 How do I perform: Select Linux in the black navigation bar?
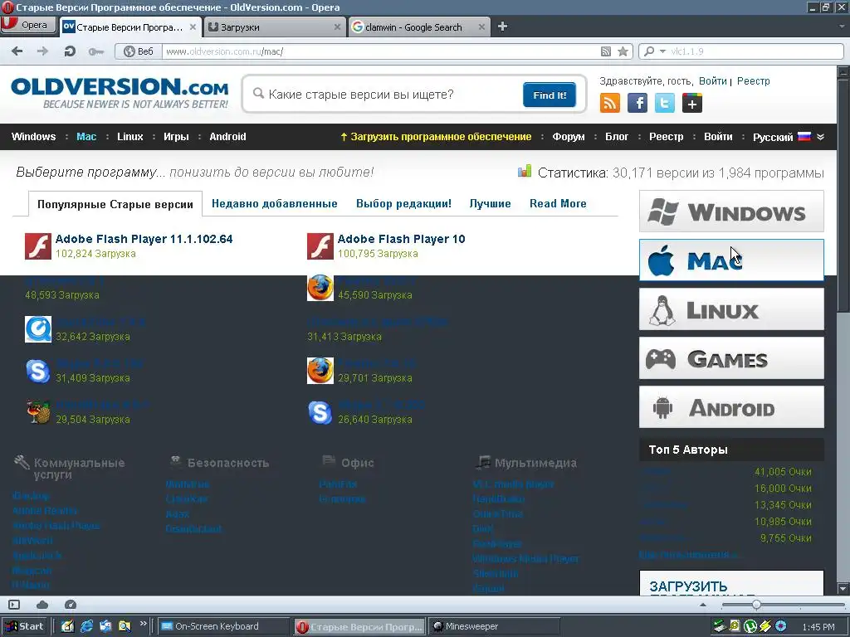(x=130, y=137)
